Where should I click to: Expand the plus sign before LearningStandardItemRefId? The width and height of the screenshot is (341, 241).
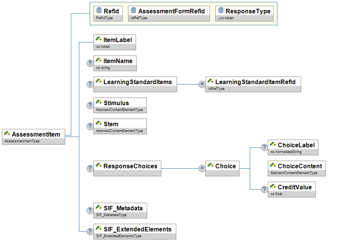click(x=202, y=84)
